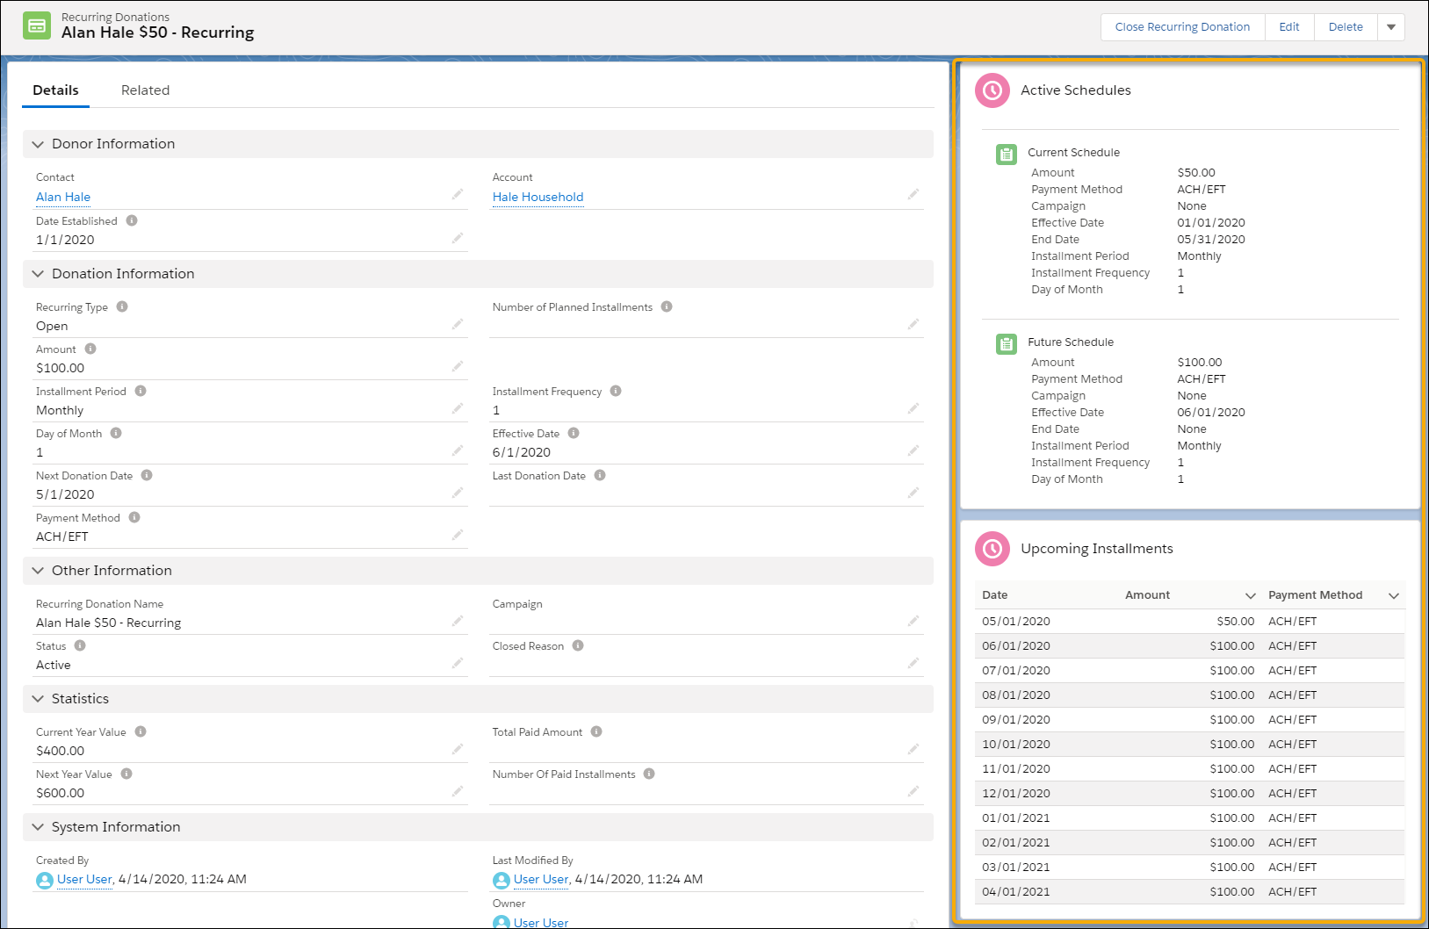Click the Recurring Type info icon
Image resolution: width=1429 pixels, height=929 pixels.
click(122, 306)
